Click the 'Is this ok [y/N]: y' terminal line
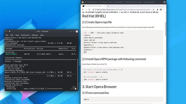This screenshot has height=104, width=186. (x=13, y=69)
